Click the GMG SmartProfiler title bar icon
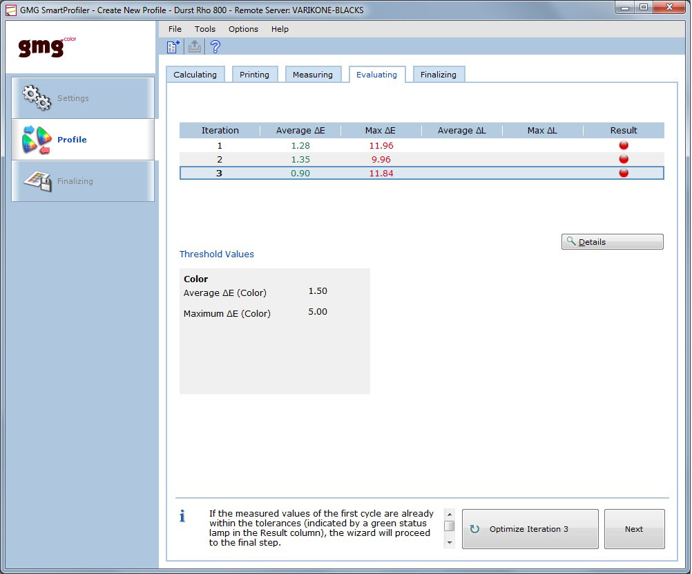The width and height of the screenshot is (692, 574). (x=10, y=10)
